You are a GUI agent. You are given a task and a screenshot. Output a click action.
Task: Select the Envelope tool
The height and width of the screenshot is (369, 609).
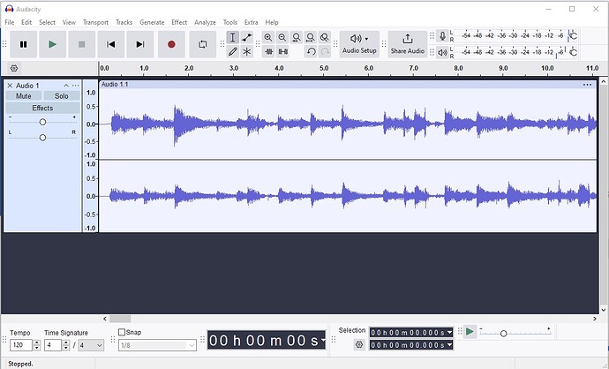click(x=246, y=37)
